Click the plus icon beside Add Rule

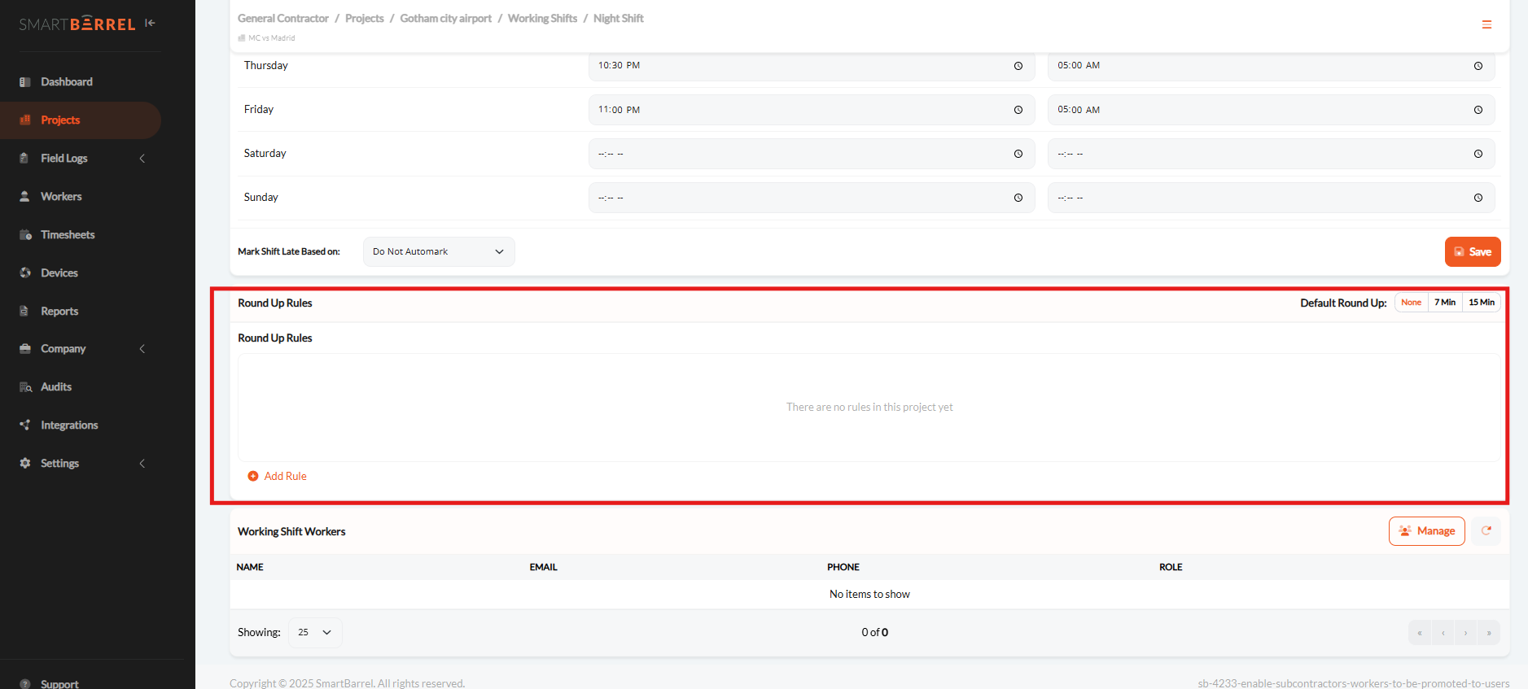coord(253,477)
